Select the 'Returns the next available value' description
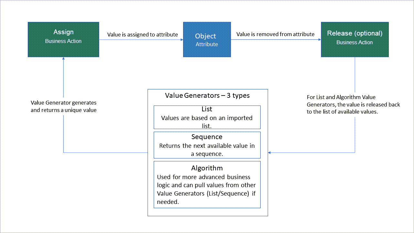The height and width of the screenshot is (233, 414). (x=207, y=150)
